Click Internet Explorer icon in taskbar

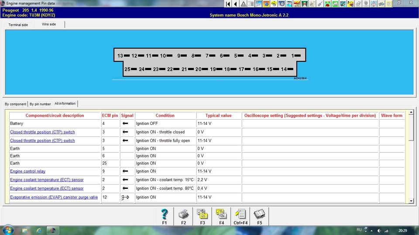click(x=39, y=230)
